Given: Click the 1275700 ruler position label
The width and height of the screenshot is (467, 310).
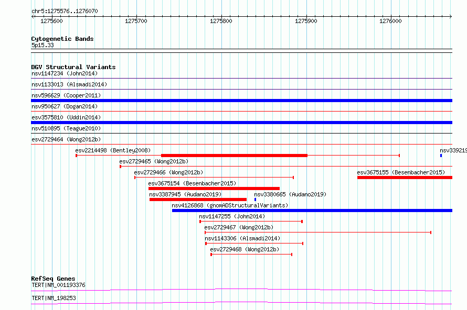Looking at the screenshot, I should pos(136,21).
